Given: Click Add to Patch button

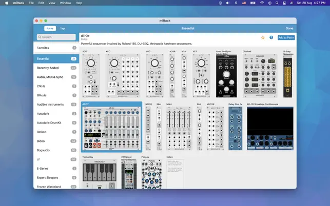Looking at the screenshot, I should coord(286,37).
